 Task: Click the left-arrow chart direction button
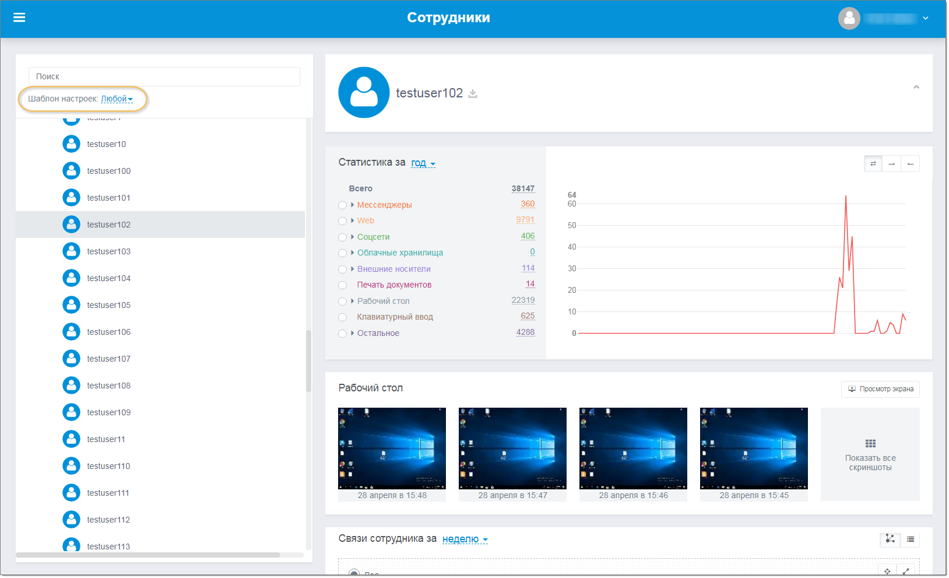click(x=910, y=164)
